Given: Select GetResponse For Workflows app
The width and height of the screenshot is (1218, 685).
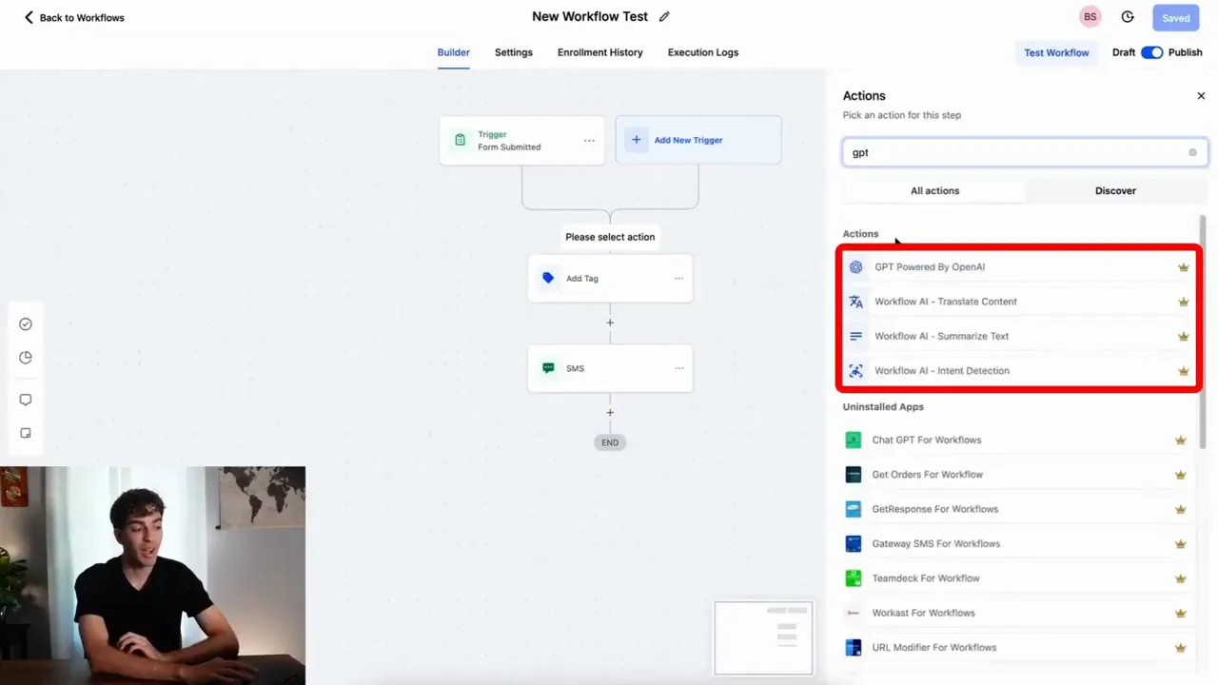Looking at the screenshot, I should coord(1017,509).
